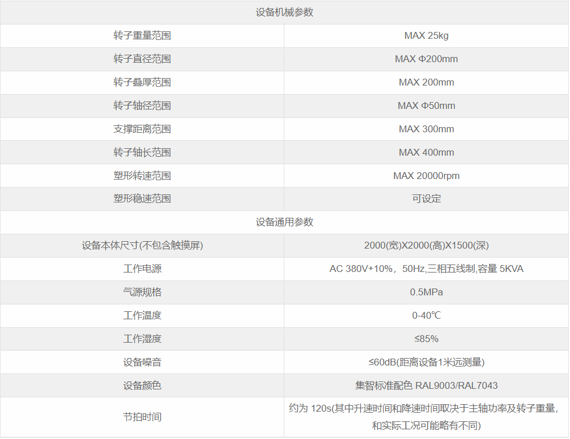Select the 工作电源 row label
This screenshot has width=570, height=439.
[x=142, y=269]
